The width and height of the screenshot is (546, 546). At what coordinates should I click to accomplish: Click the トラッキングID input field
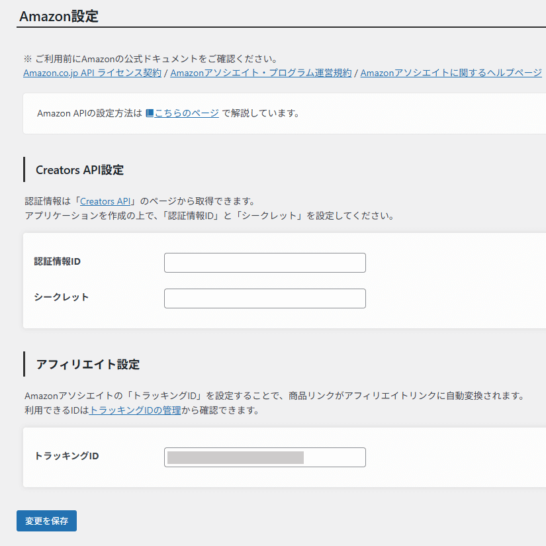[265, 457]
